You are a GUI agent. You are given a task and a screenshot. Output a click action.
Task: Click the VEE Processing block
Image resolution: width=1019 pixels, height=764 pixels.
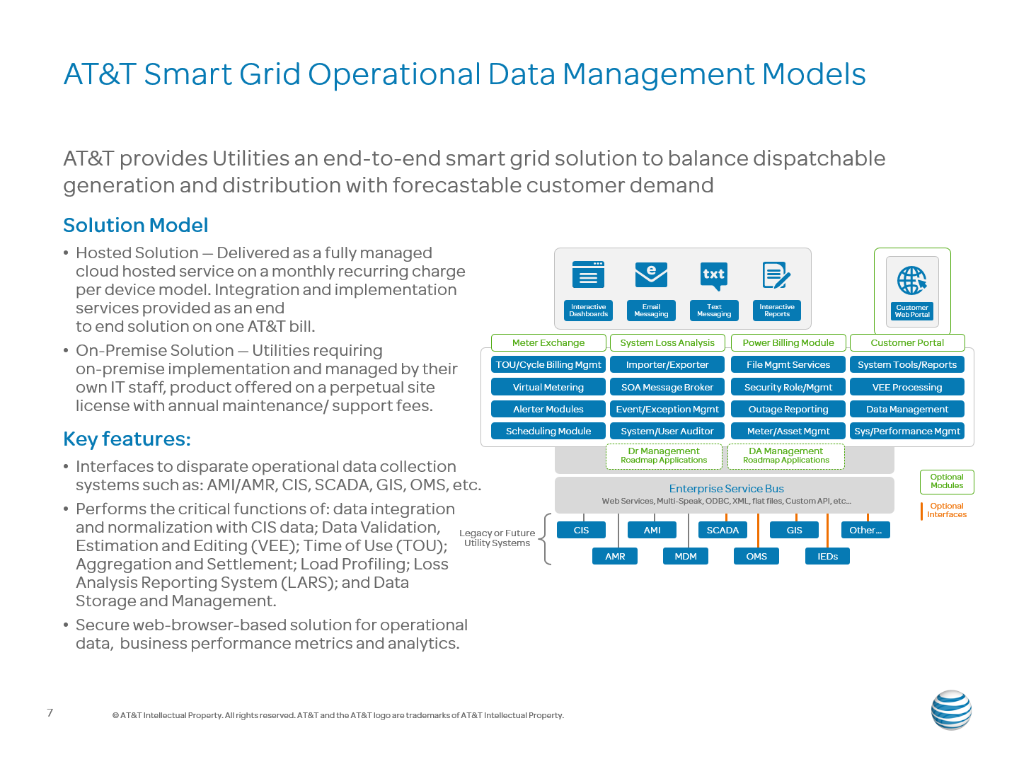tap(907, 387)
